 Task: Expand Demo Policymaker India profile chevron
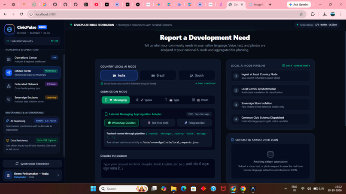pos(58,175)
